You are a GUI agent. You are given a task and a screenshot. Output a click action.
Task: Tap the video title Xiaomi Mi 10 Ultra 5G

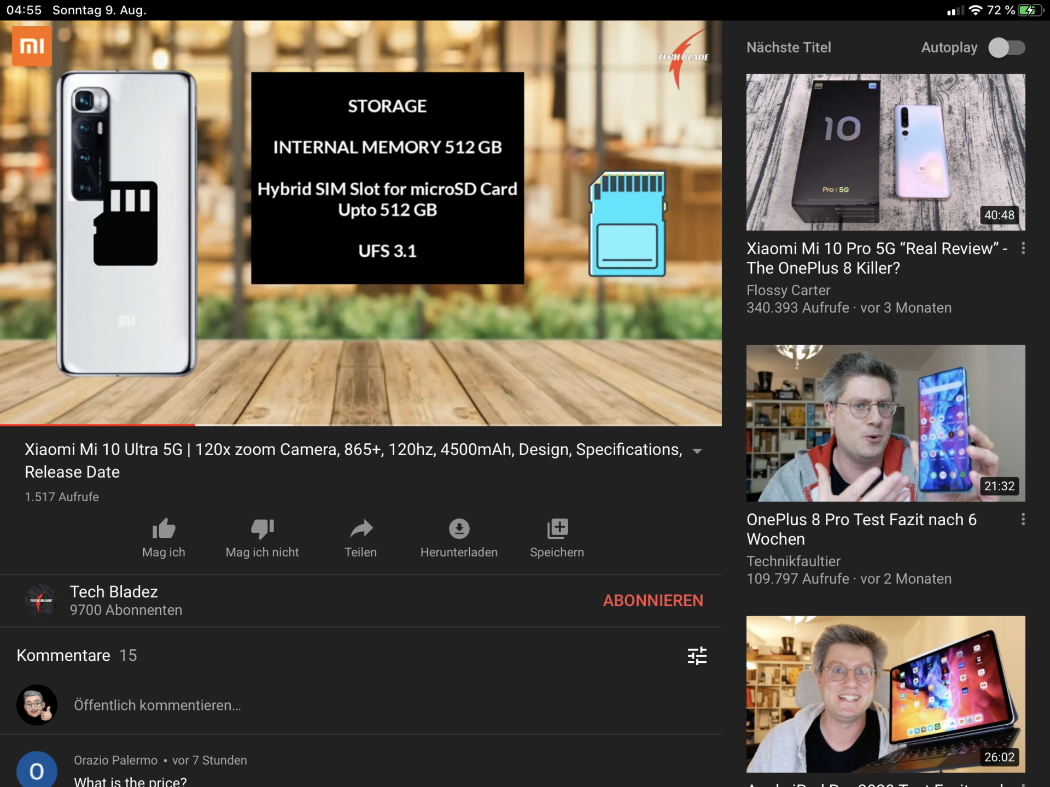(x=353, y=460)
